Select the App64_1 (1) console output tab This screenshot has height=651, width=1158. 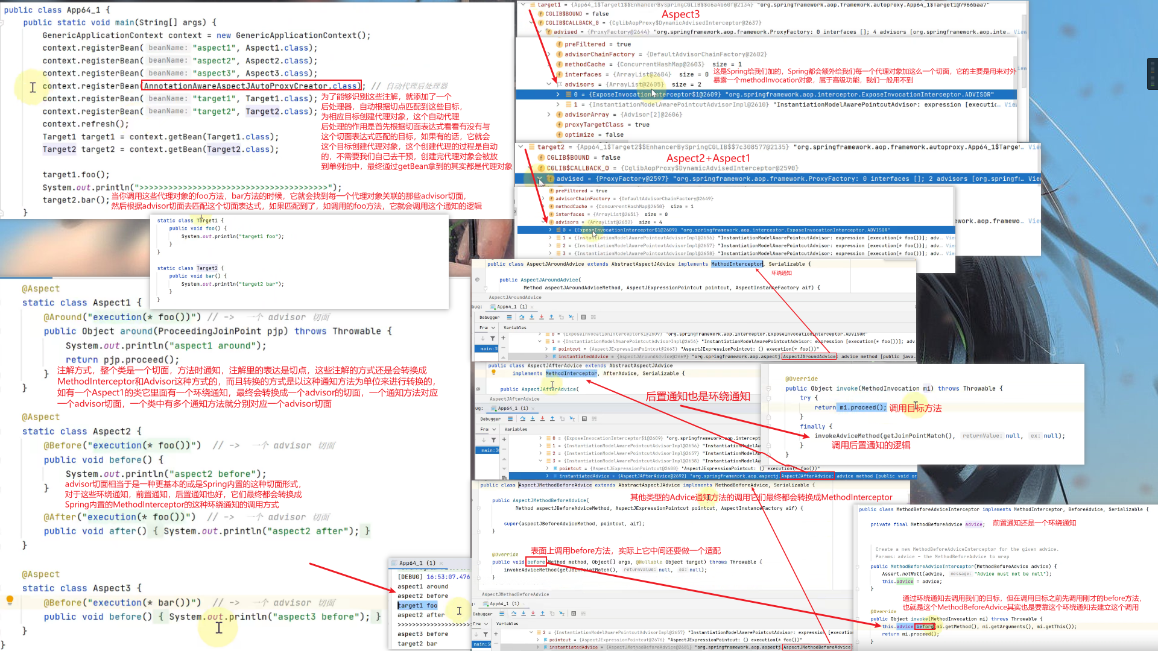(x=417, y=563)
